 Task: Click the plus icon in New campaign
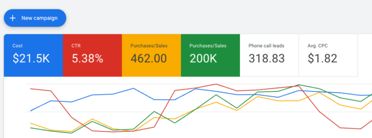(x=13, y=18)
